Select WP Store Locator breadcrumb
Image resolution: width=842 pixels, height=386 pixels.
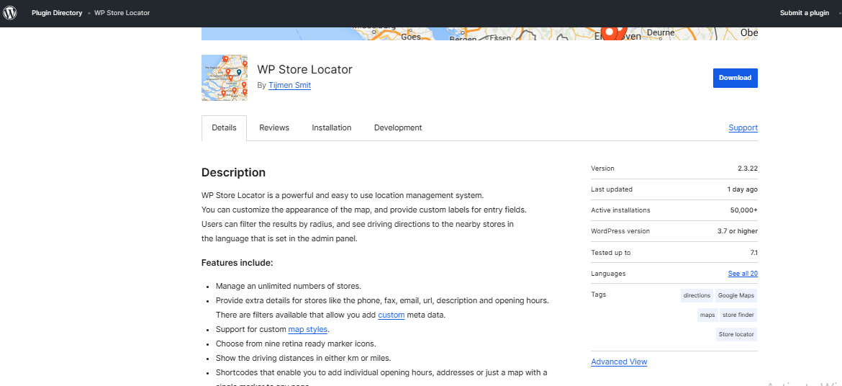[122, 13]
